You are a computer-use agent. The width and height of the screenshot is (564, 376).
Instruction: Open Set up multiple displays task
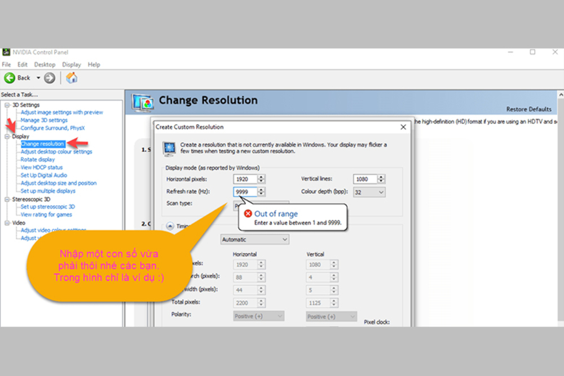48,191
